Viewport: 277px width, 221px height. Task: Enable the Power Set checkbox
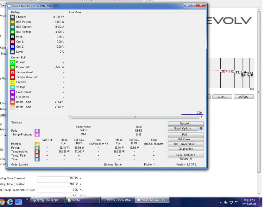pos(12,67)
